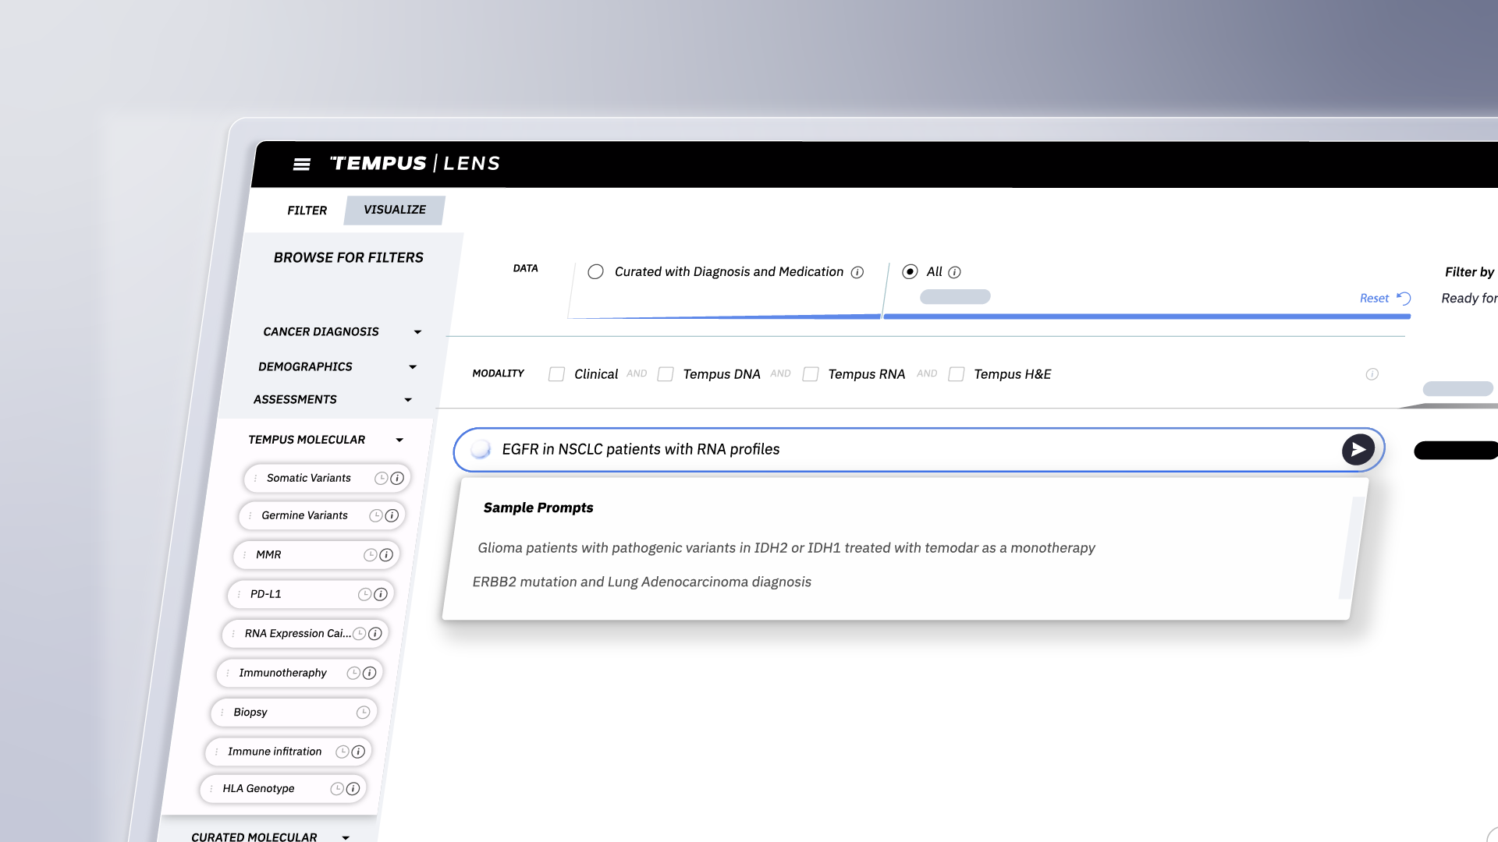Click the info icon for MMR
Screen dimensions: 1498x842
tap(386, 555)
